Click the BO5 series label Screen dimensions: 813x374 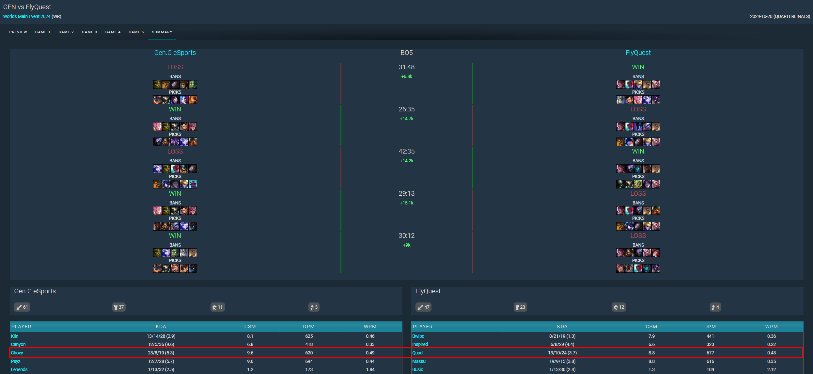pos(407,53)
